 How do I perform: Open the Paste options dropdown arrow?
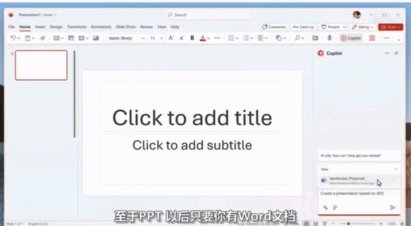tap(34, 38)
